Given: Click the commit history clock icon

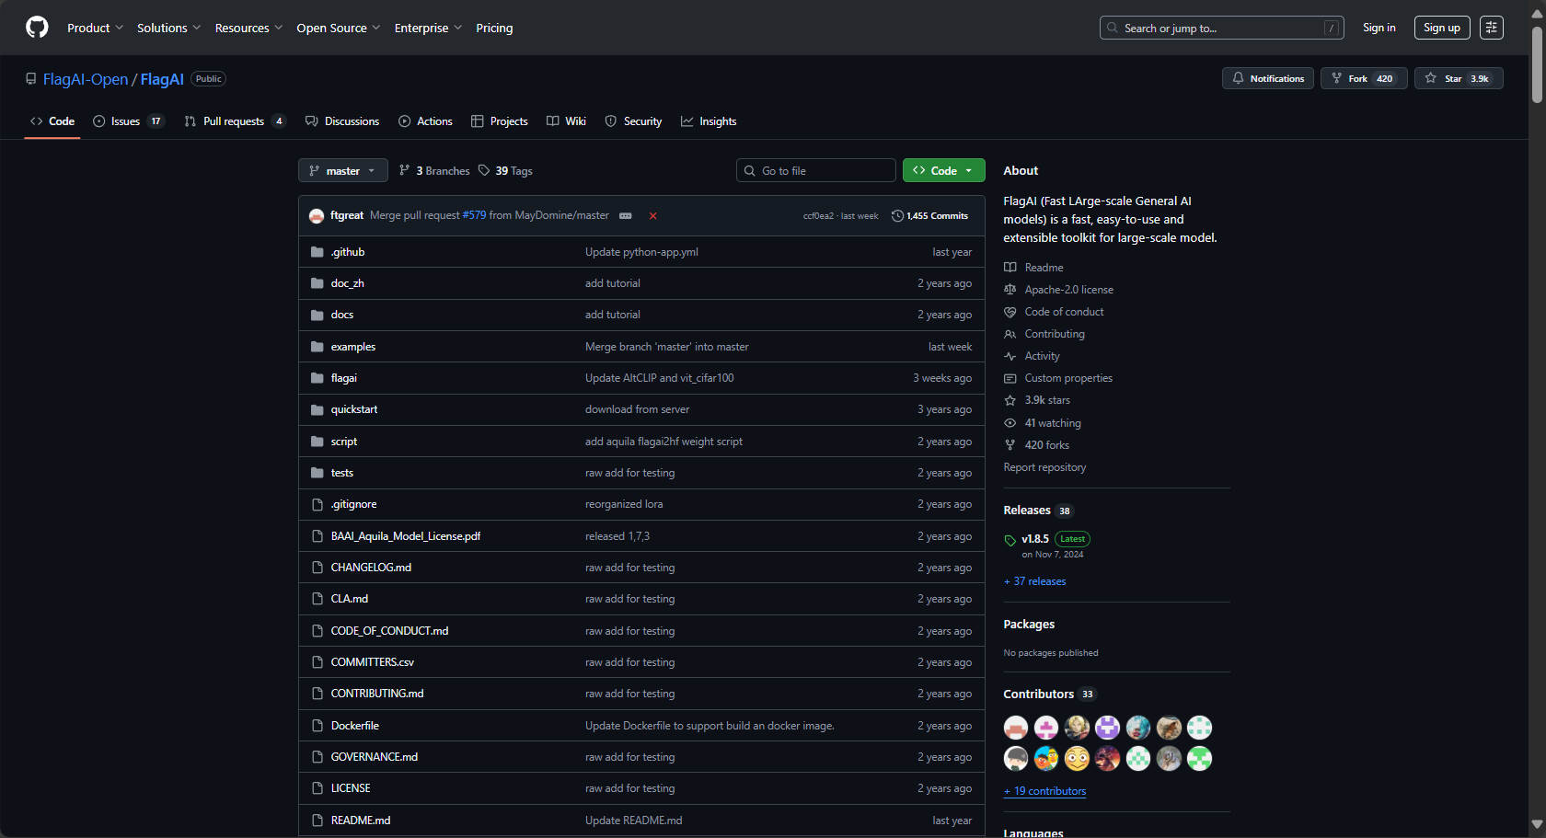Looking at the screenshot, I should [897, 216].
